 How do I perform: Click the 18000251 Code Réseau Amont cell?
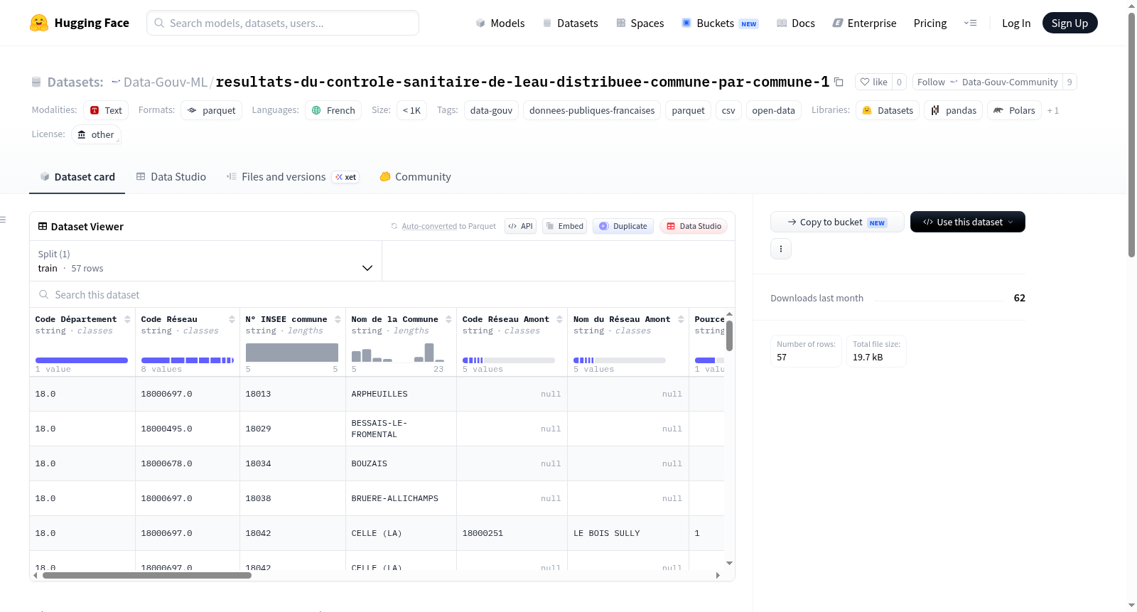coord(512,533)
